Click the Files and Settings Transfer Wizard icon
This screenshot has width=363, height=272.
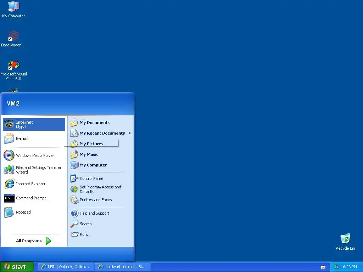pyautogui.click(x=9, y=170)
